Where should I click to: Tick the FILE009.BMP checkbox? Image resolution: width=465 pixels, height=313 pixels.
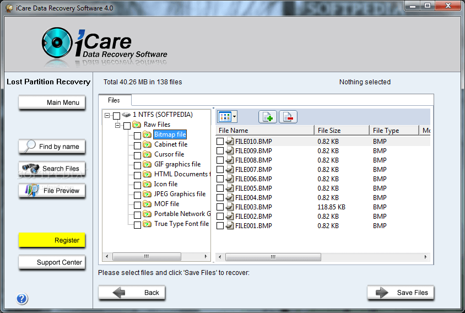(220, 151)
